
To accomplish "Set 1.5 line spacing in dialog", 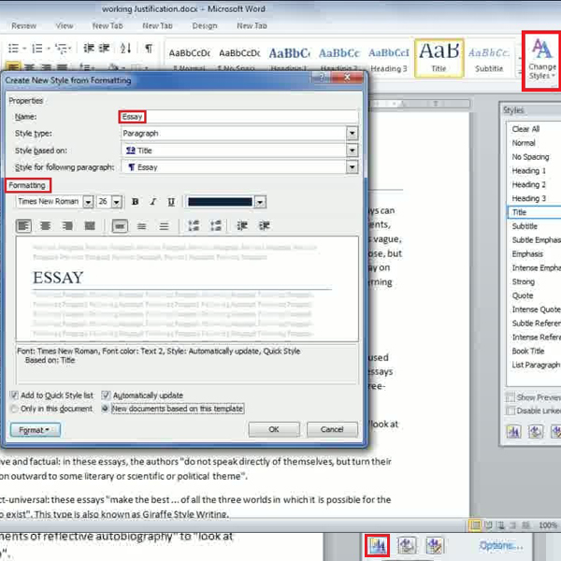I will [142, 225].
